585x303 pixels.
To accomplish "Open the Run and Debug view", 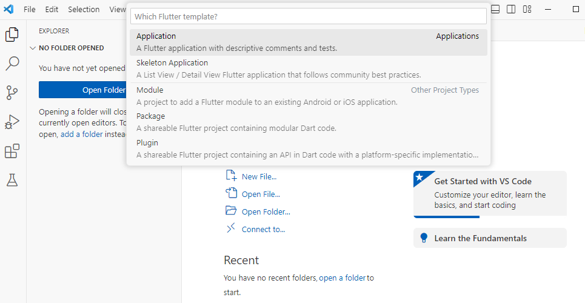I will 12,122.
